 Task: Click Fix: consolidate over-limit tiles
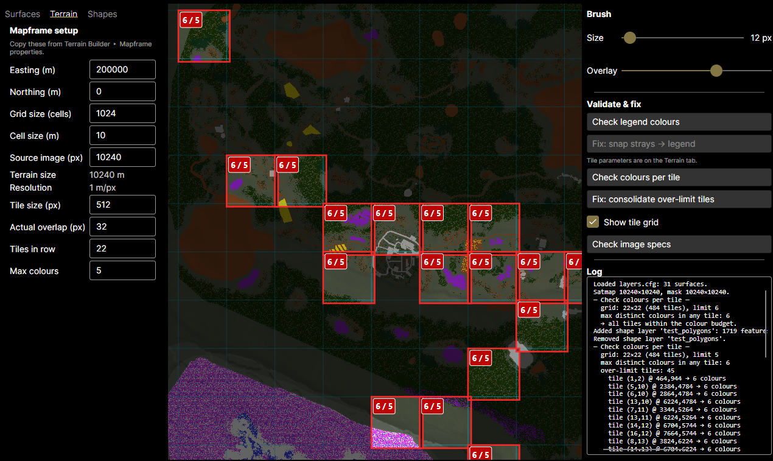[679, 199]
